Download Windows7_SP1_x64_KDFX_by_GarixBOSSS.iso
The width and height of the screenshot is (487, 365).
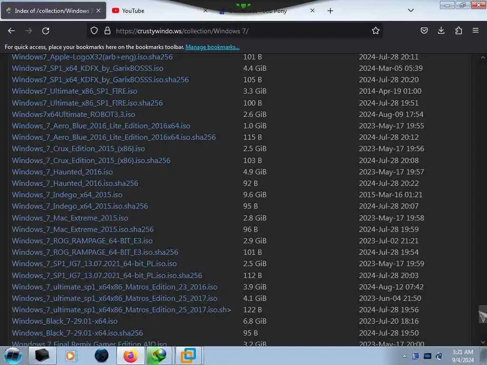pos(88,68)
